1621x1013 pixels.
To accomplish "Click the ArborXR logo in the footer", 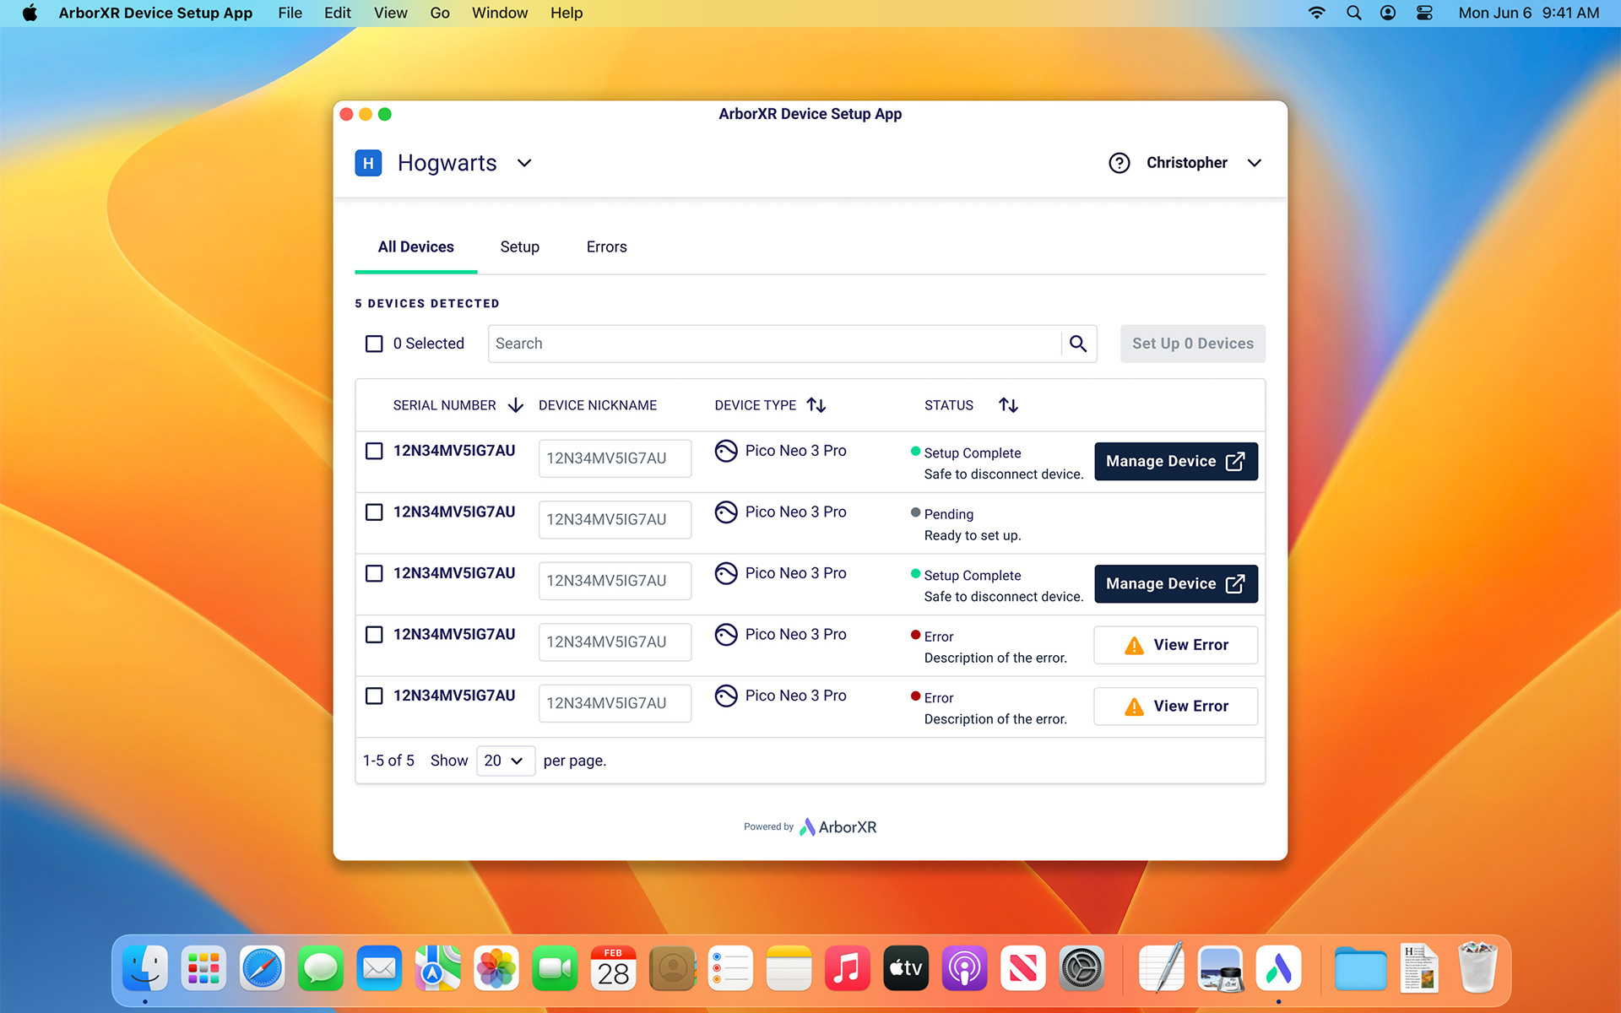I will point(838,827).
